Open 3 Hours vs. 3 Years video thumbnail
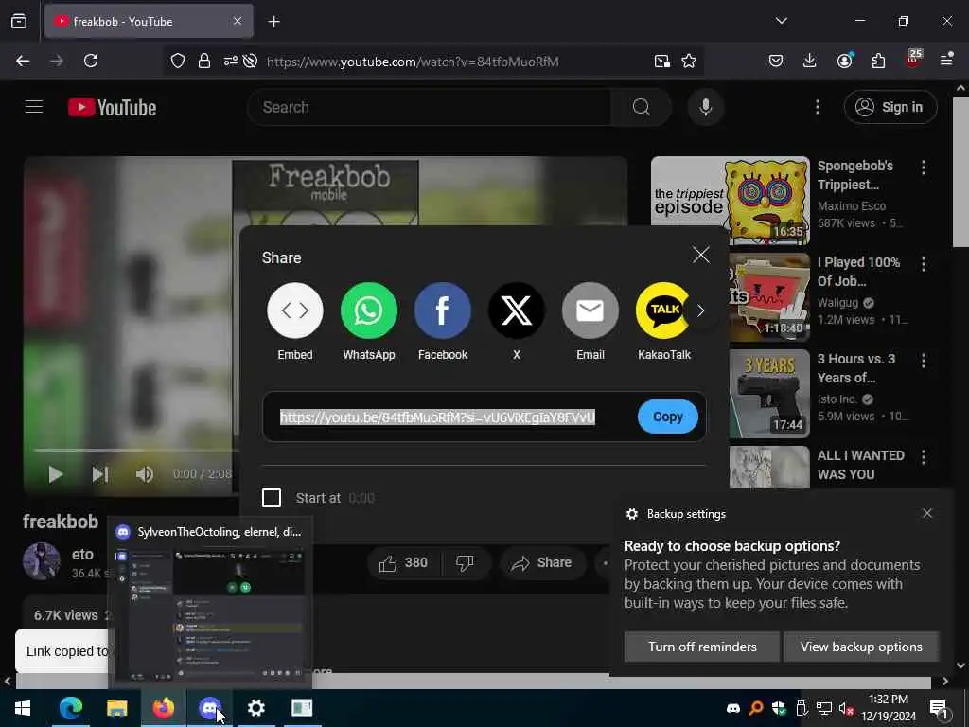 coord(769,393)
